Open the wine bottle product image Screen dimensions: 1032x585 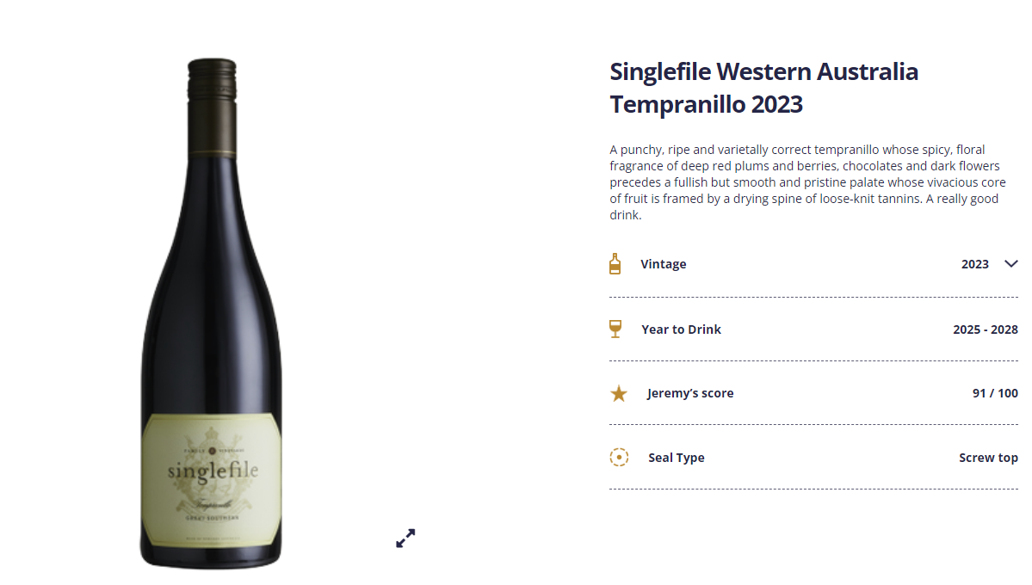click(x=211, y=313)
